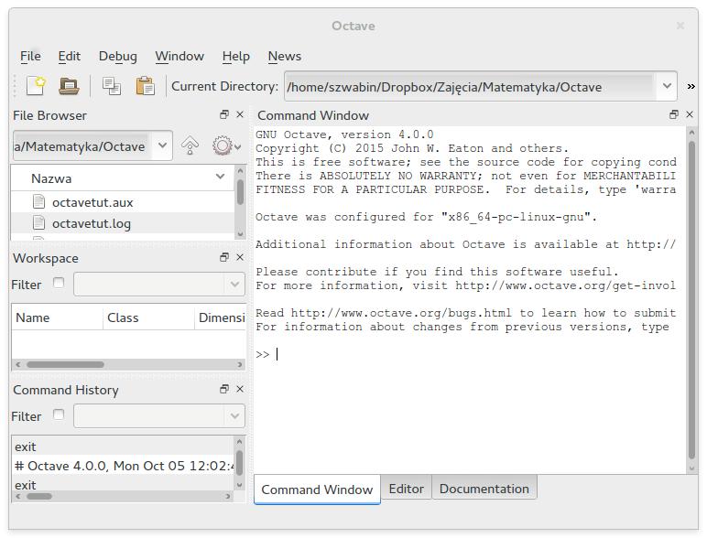Click Command Window scroll-down arrow
Viewport: 707px width, 538px height.
(x=691, y=468)
